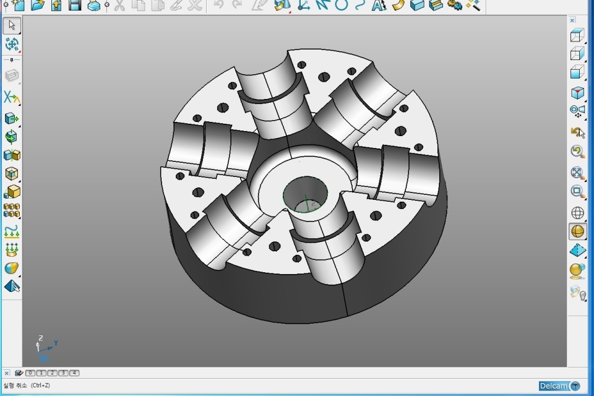594x396 pixels.
Task: Toggle the light bulb visibility icon
Action: pos(578,293)
